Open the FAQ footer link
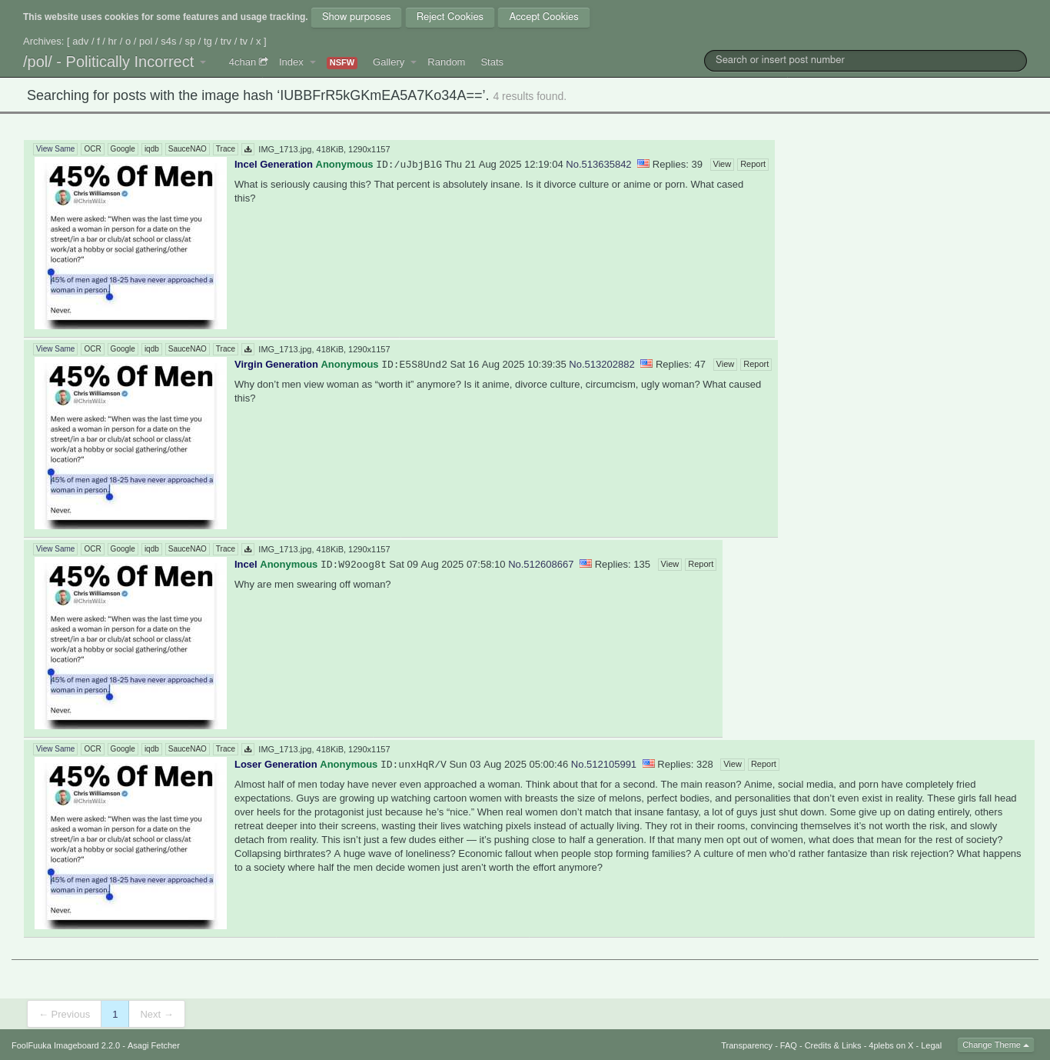Image resolution: width=1050 pixels, height=1060 pixels. pyautogui.click(x=788, y=1045)
